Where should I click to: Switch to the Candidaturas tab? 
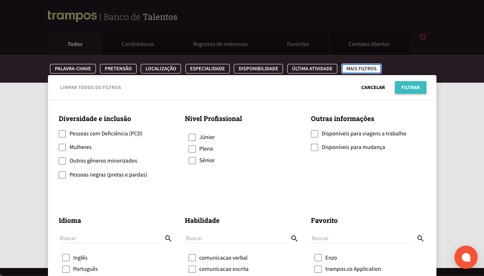(138, 44)
